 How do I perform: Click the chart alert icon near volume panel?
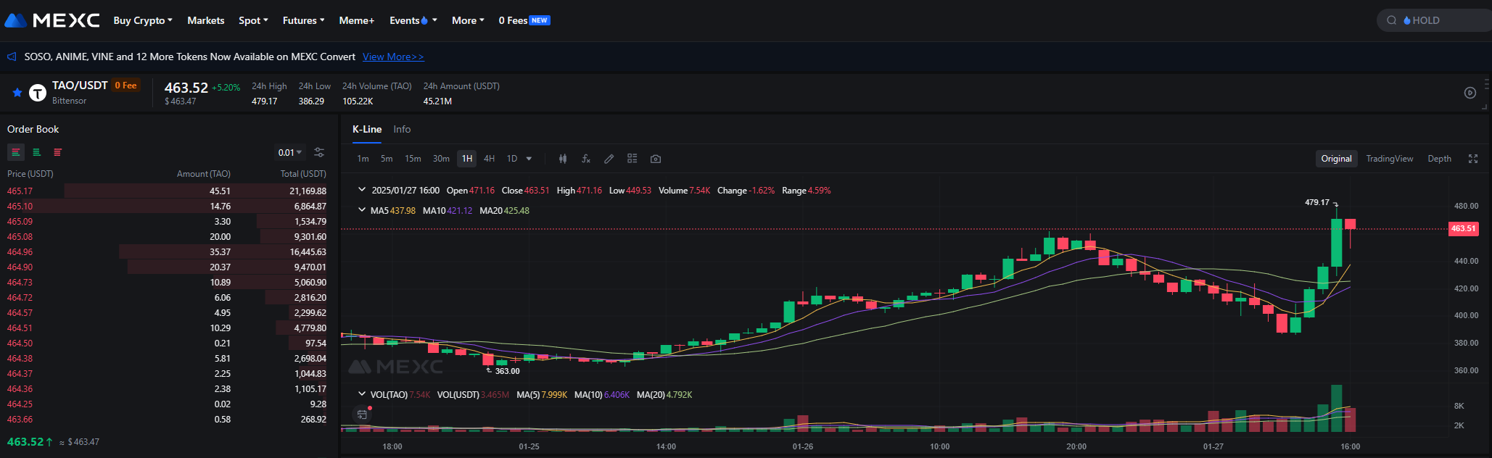pyautogui.click(x=362, y=414)
